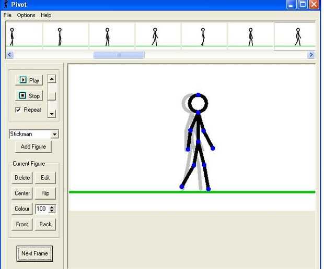The height and width of the screenshot is (269, 324).
Task: Send figure to Back
Action: click(45, 224)
